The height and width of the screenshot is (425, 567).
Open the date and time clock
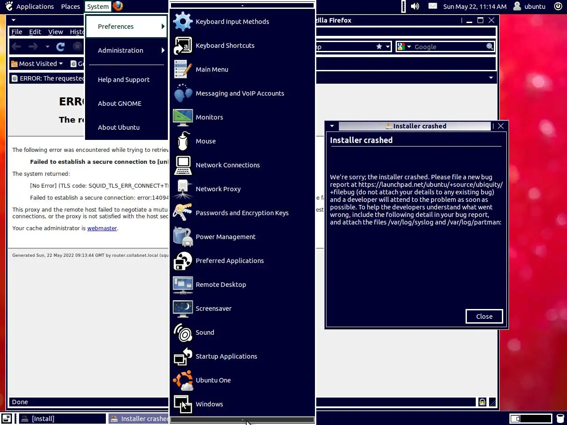pos(475,6)
